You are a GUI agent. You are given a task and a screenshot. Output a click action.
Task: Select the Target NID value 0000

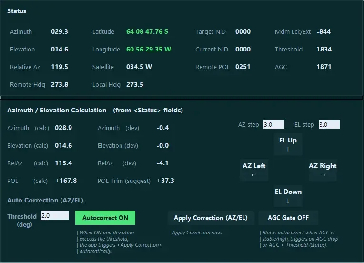pyautogui.click(x=243, y=31)
